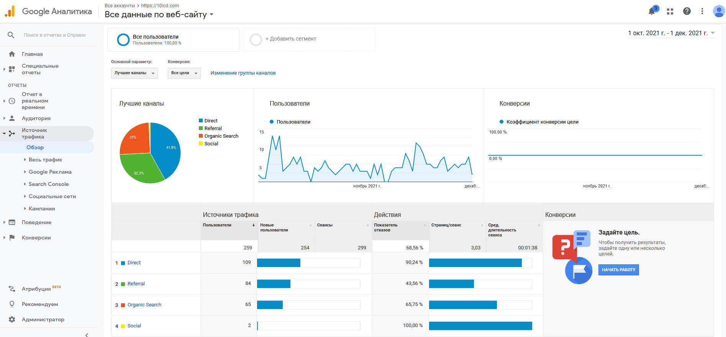Collapse the sidebar with bottom arrow
The image size is (726, 337).
87,335
